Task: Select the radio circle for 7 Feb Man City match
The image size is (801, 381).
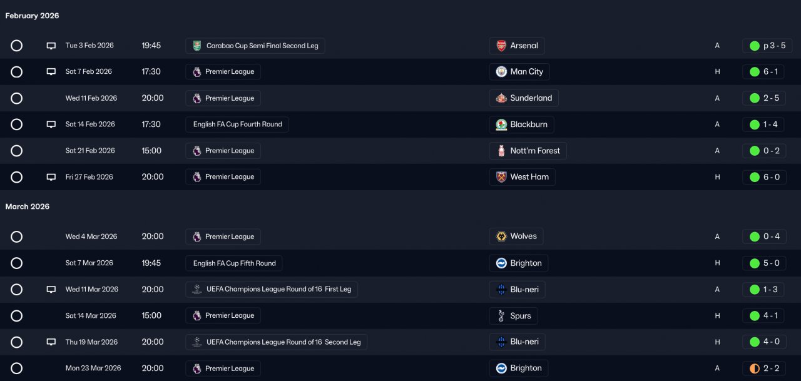Action: pos(17,72)
